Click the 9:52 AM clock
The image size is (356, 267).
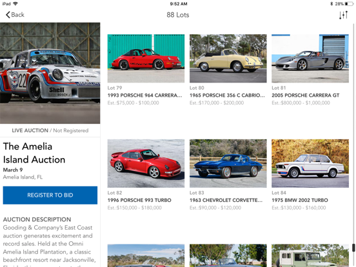pos(179,4)
